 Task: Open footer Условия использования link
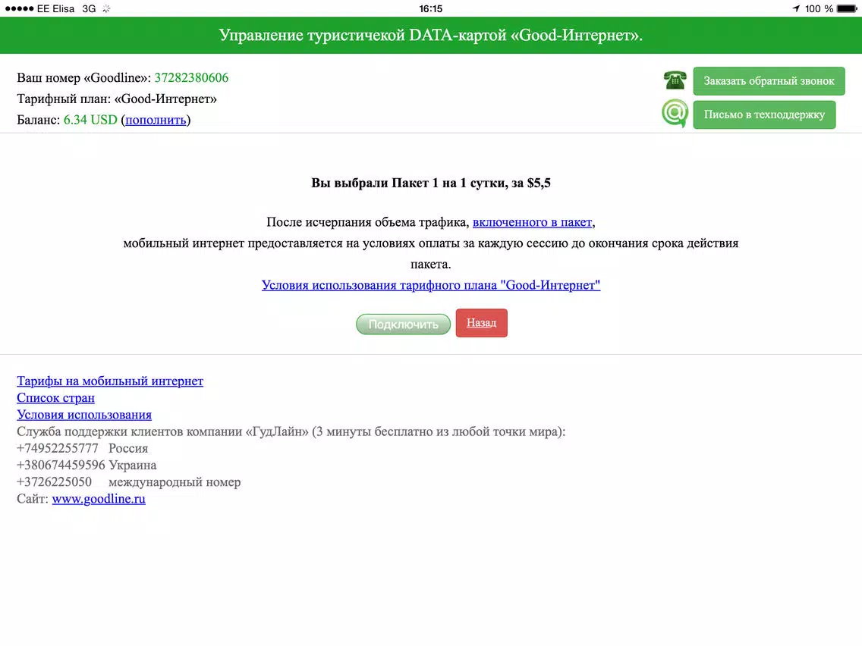(84, 415)
